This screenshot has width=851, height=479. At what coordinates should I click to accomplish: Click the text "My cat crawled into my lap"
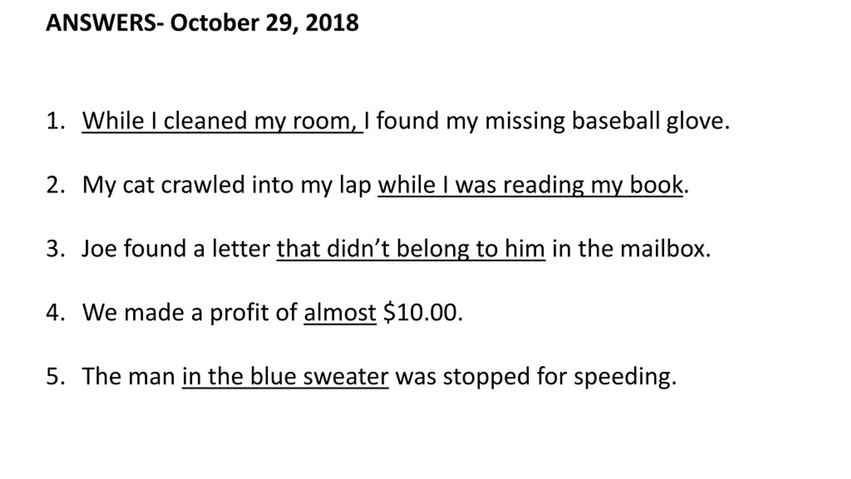[227, 185]
